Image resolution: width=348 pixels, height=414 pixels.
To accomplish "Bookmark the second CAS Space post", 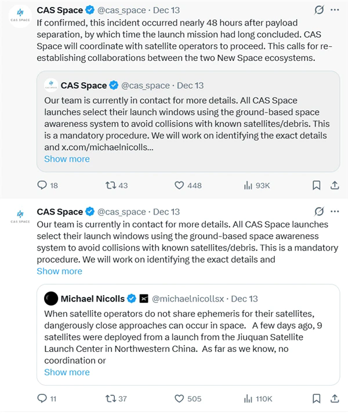I will coord(316,398).
